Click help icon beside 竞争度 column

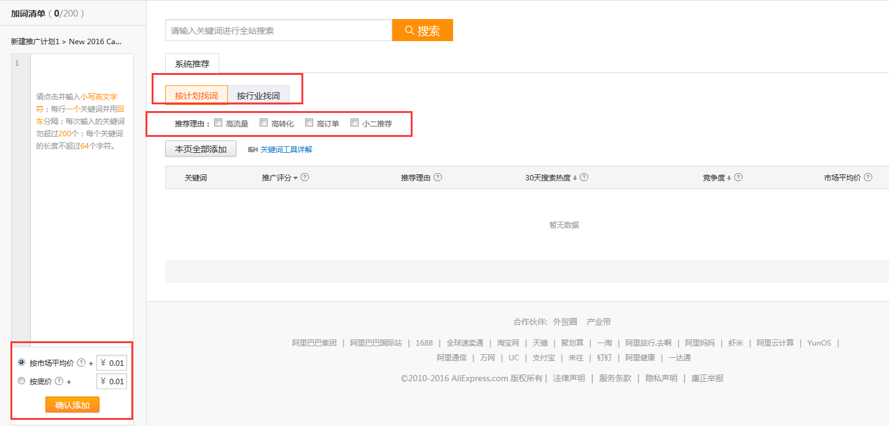pos(738,177)
